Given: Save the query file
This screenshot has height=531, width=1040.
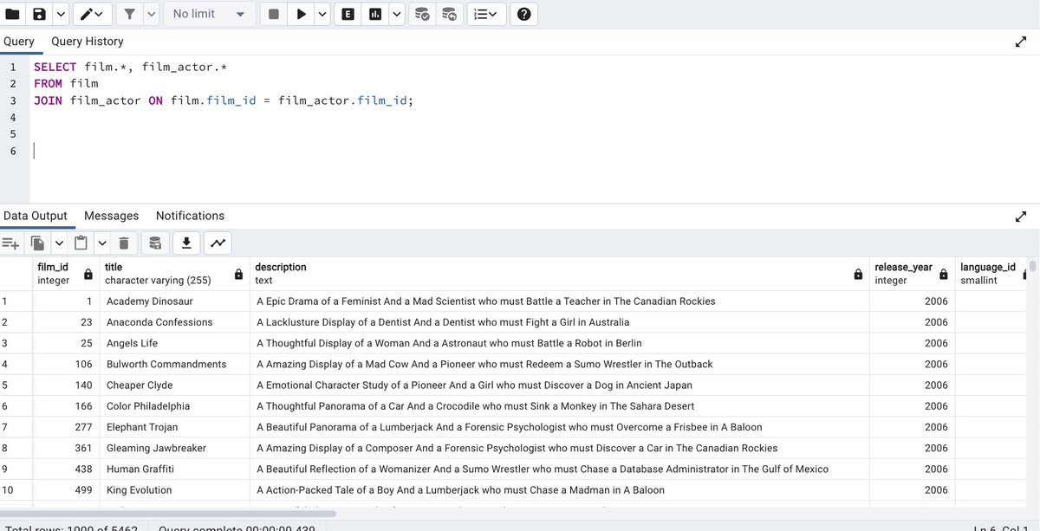Looking at the screenshot, I should coord(39,14).
